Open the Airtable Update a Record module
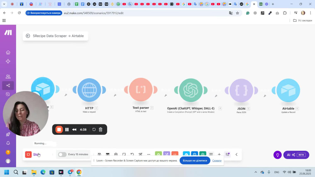This screenshot has width=315, height=177. click(288, 91)
